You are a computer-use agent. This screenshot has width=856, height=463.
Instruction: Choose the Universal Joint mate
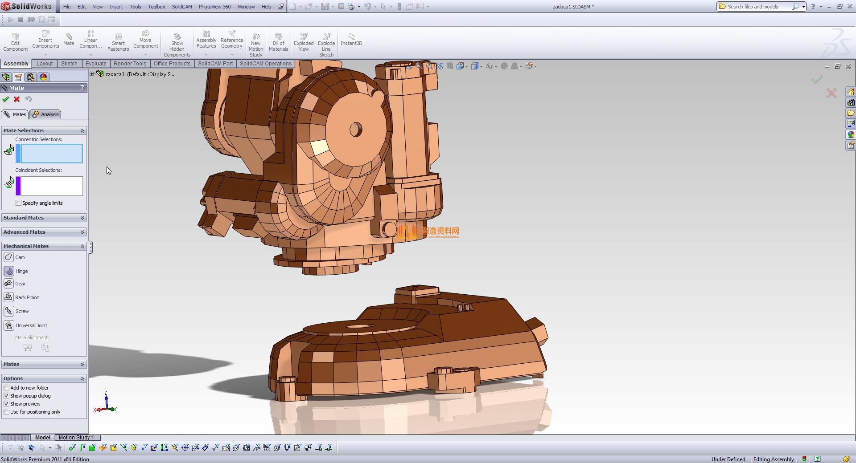click(9, 325)
